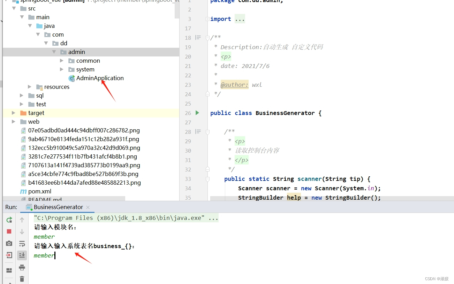Click the first 'member' input line in the console
Viewport: 454px width, 284px height.
(44, 237)
